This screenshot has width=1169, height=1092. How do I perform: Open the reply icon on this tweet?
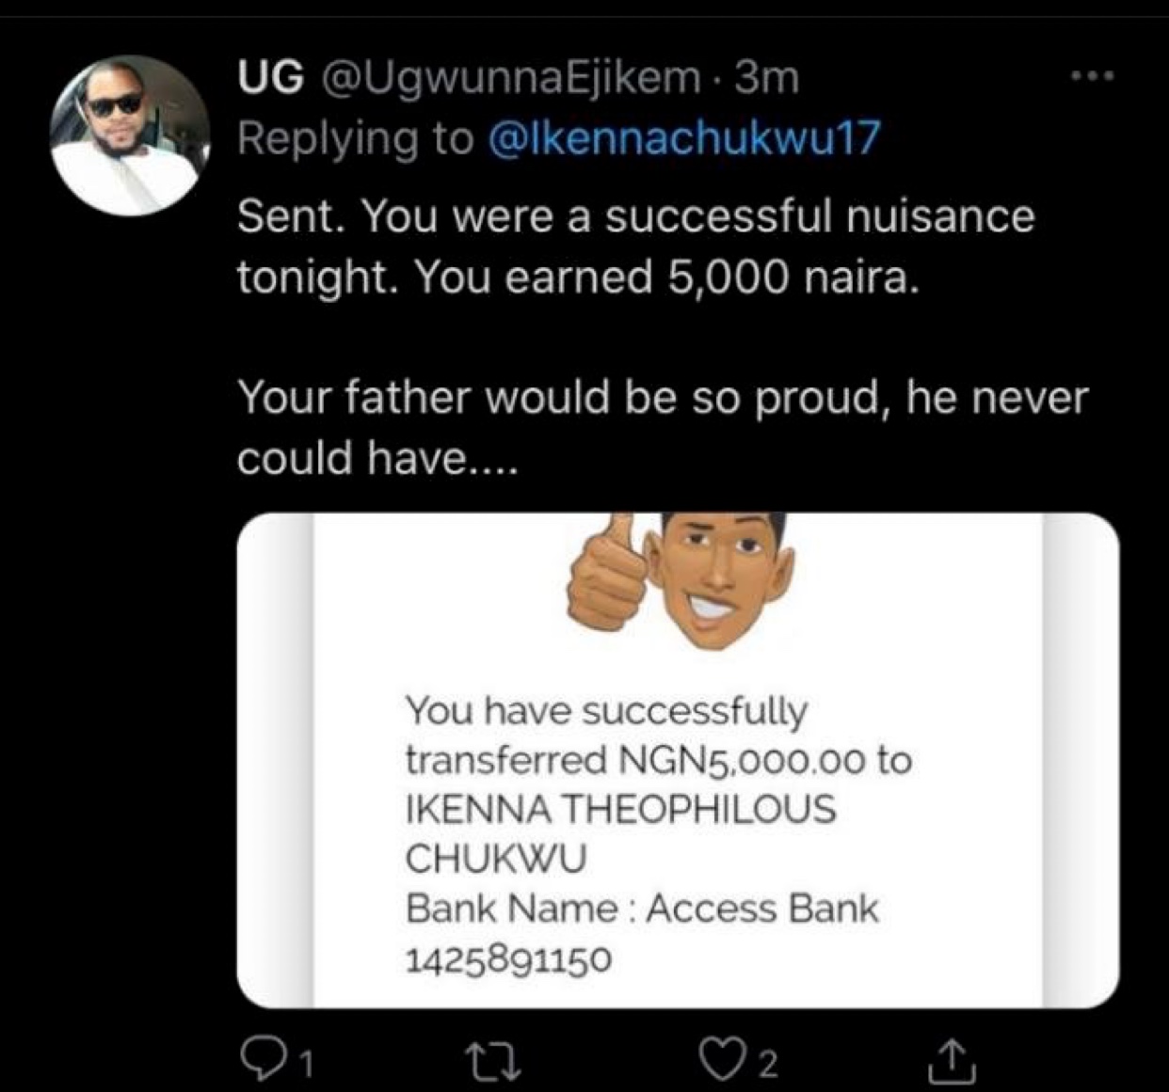(x=266, y=1055)
